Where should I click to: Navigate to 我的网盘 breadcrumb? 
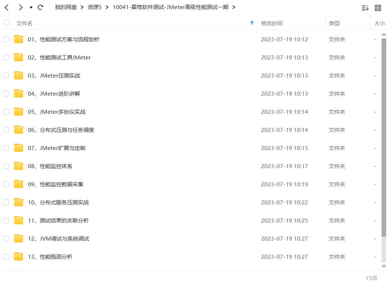(66, 7)
